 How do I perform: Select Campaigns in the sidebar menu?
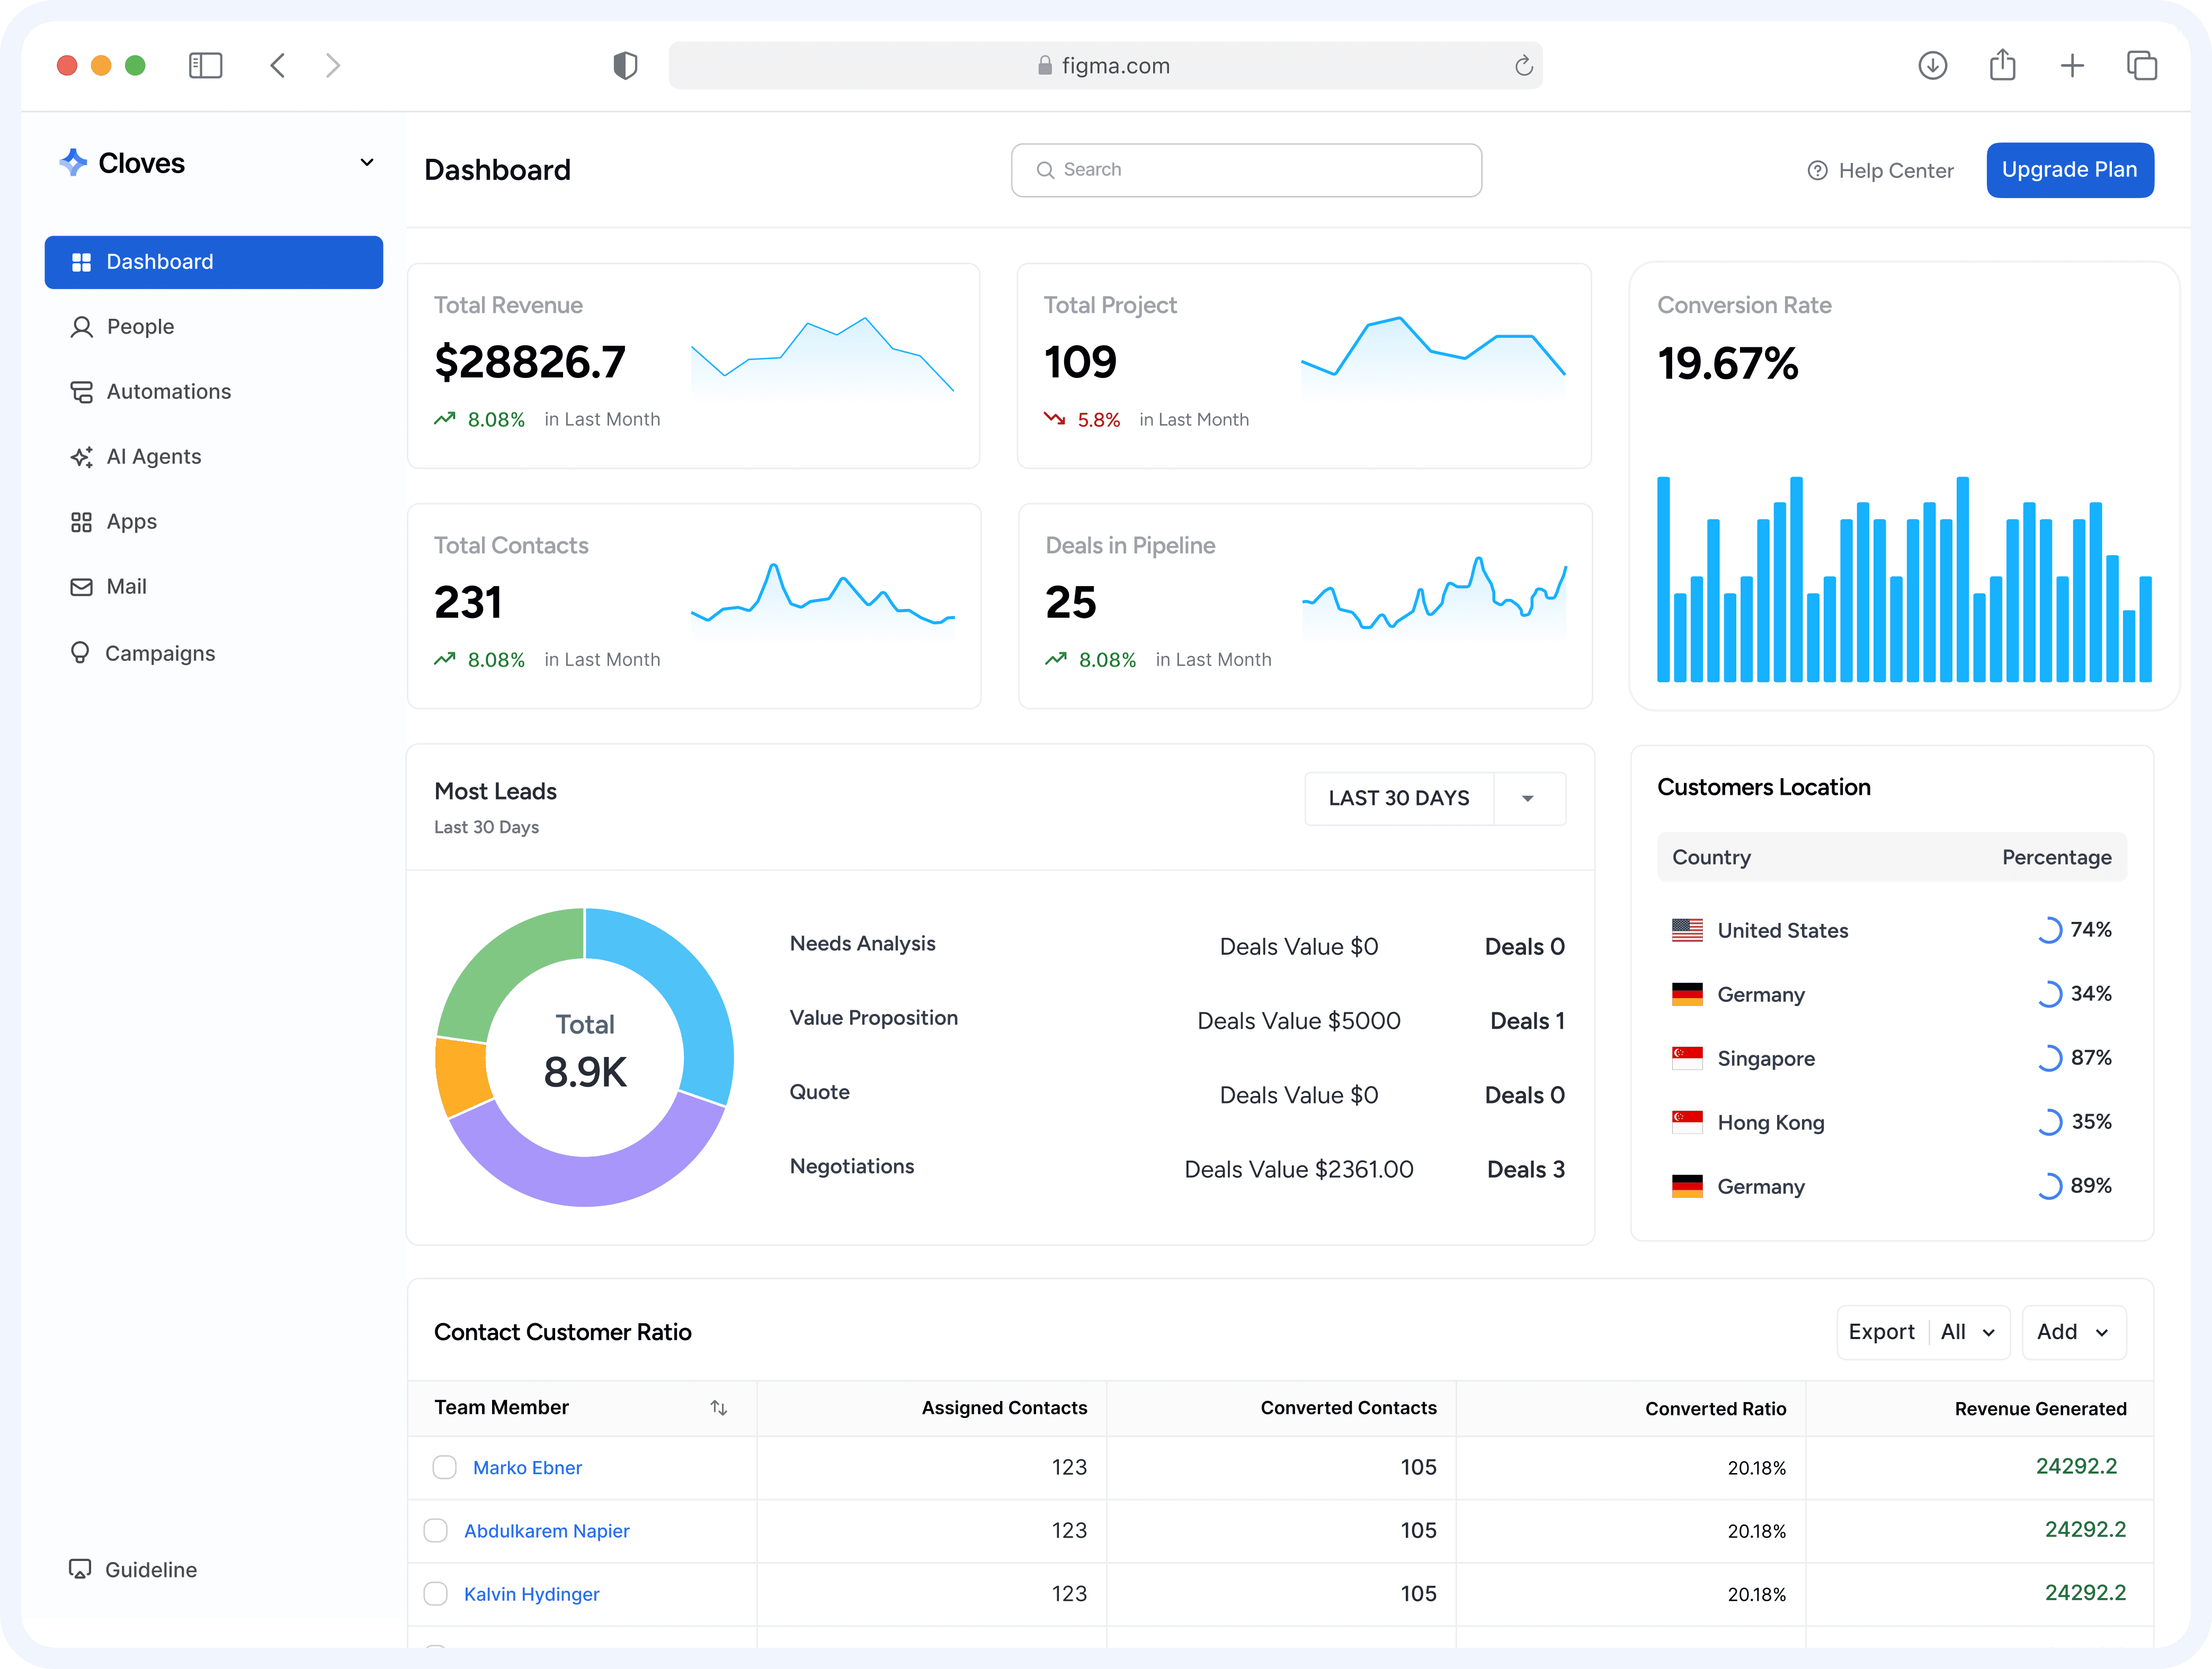[x=82, y=652]
